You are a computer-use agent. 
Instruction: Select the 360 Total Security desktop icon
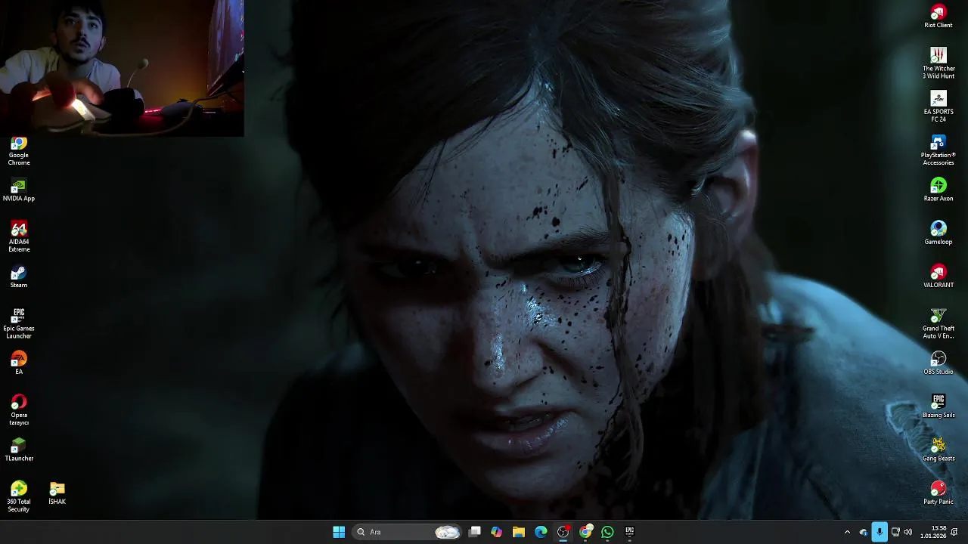(x=19, y=497)
